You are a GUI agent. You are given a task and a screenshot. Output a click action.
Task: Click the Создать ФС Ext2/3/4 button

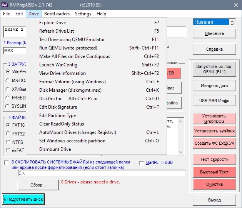[x=214, y=143]
